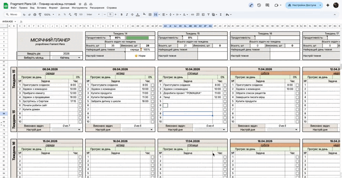Collapse the toolbar with the up chevron
This screenshot has width=342, height=178.
(334, 15)
